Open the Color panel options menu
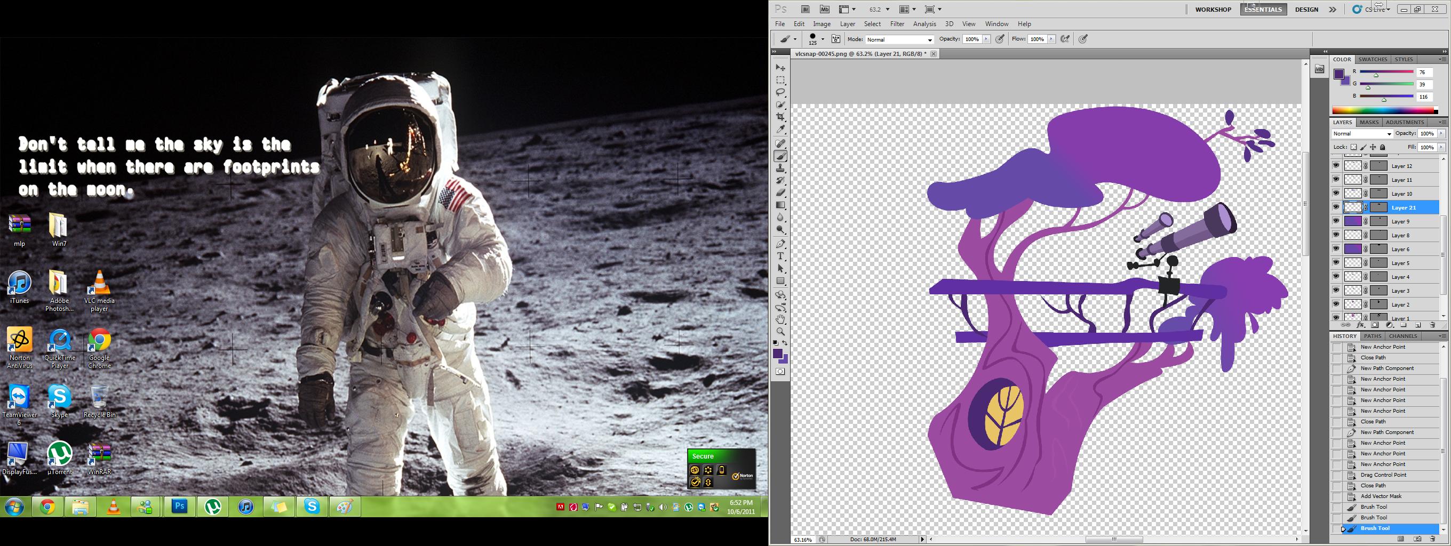 click(1442, 60)
